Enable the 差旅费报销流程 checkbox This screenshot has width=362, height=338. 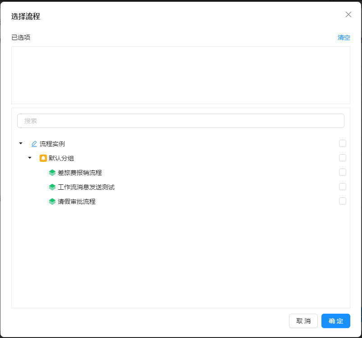[x=343, y=172]
